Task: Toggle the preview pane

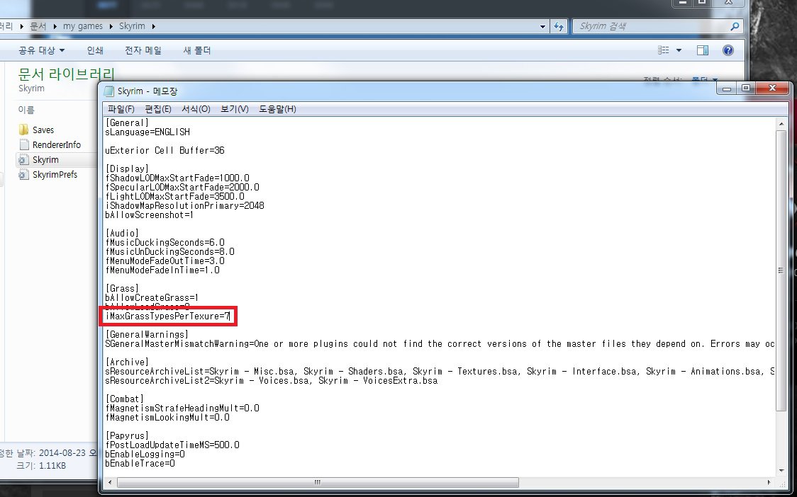Action: pyautogui.click(x=703, y=50)
